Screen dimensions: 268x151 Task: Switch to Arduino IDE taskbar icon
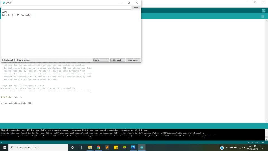point(142,147)
